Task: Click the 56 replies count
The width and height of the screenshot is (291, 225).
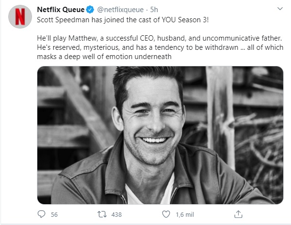Action: coord(54,214)
